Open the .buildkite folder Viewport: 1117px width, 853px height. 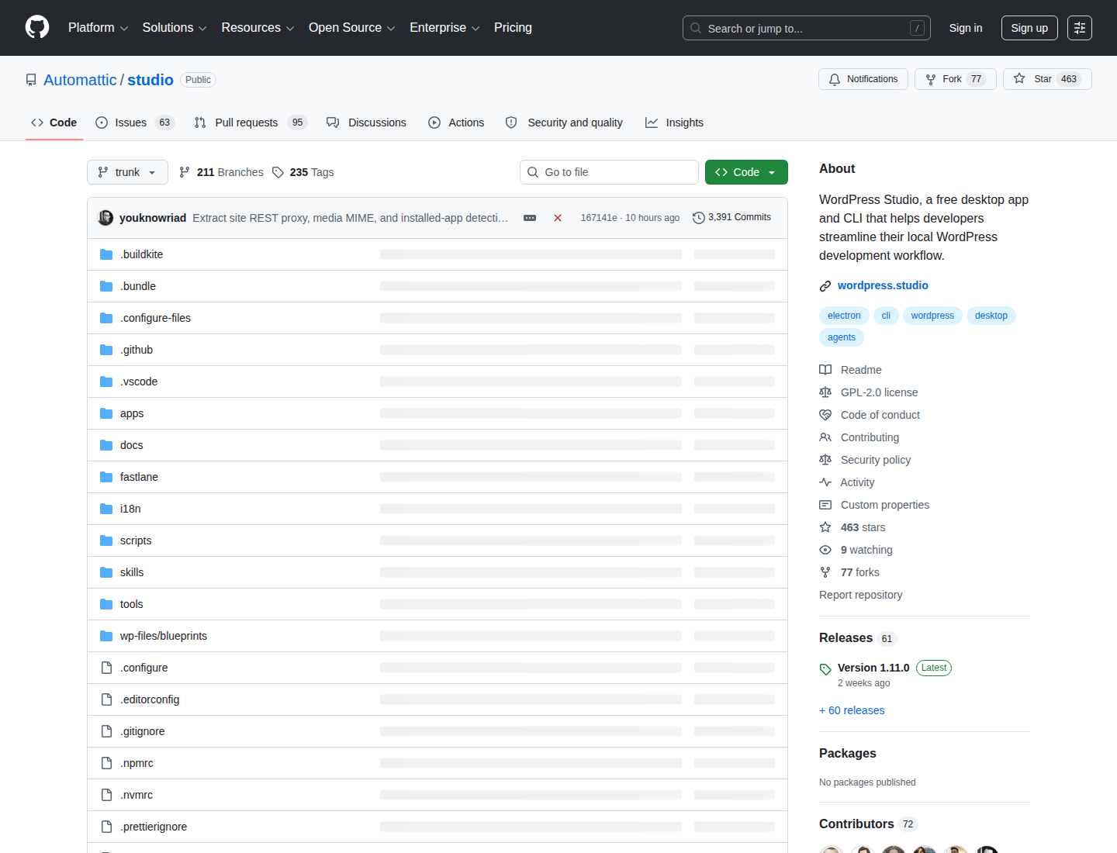(141, 254)
